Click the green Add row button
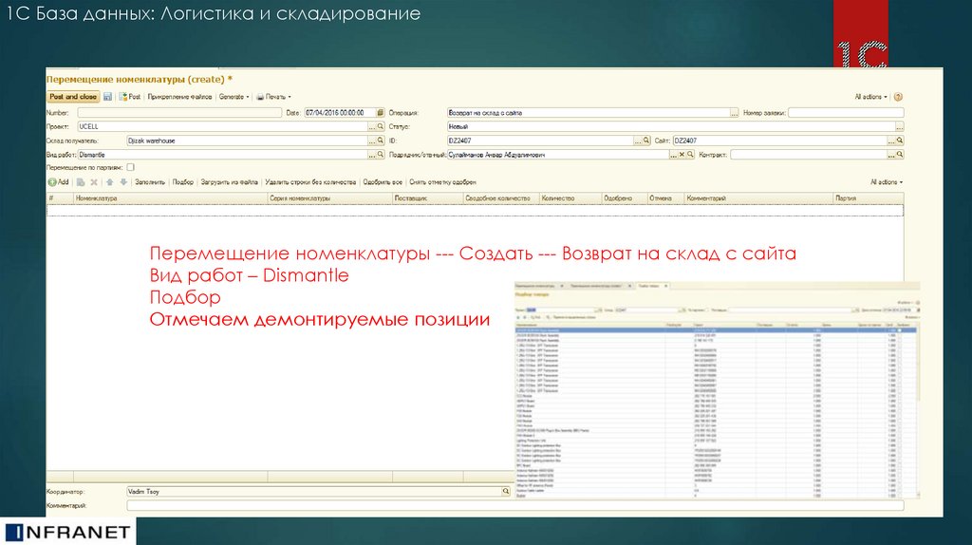 [58, 182]
